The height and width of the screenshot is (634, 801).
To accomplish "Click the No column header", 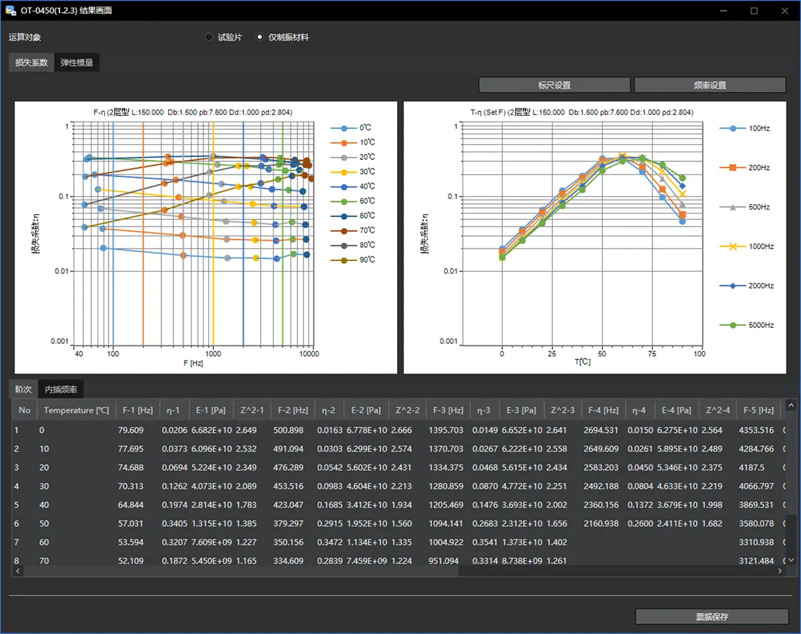I will tap(25, 410).
